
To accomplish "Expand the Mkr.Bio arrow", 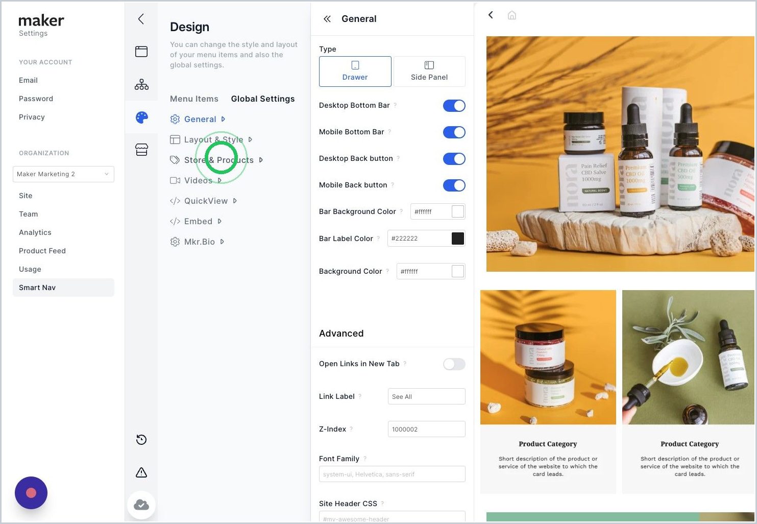I will [222, 242].
